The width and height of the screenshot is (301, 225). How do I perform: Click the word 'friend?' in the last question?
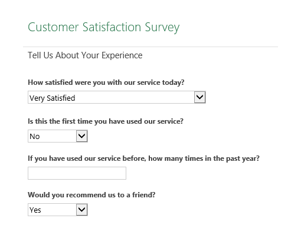[143, 195]
